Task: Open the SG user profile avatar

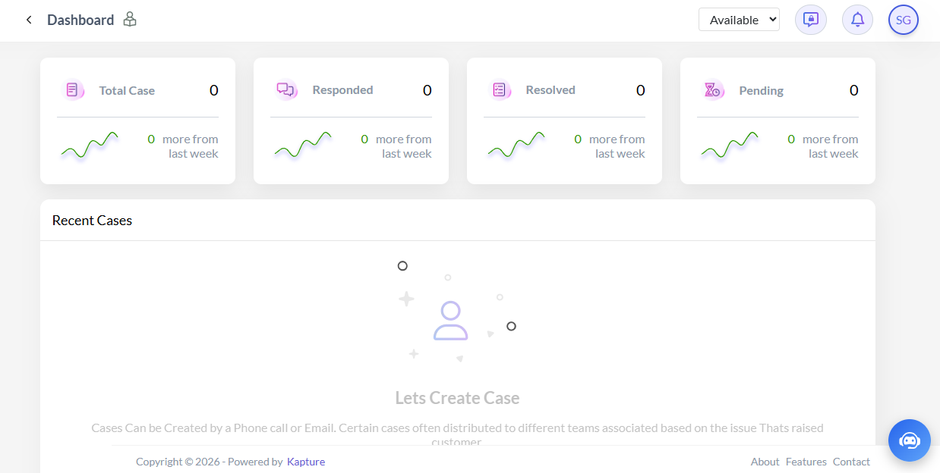Action: [903, 20]
